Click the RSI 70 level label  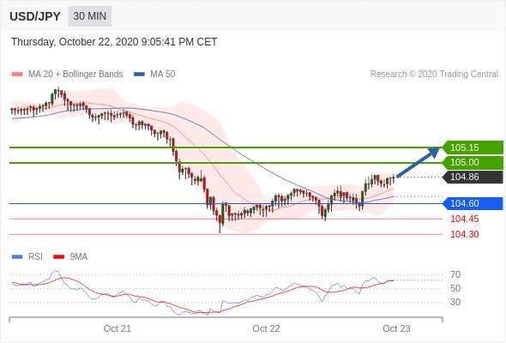(x=455, y=275)
